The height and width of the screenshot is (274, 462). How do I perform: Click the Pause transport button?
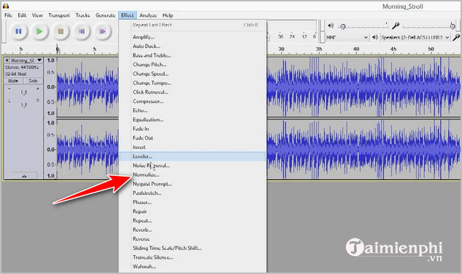(x=18, y=31)
